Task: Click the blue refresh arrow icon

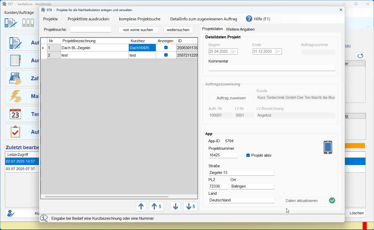Action: pyautogui.click(x=361, y=56)
